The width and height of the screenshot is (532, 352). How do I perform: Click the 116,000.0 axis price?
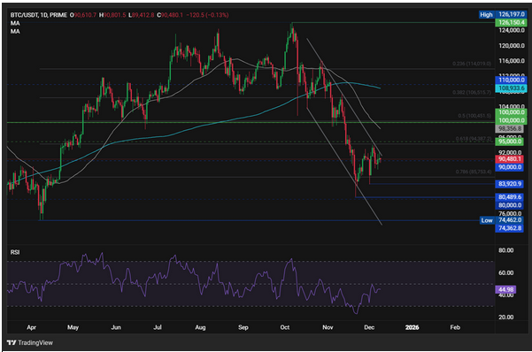coord(512,61)
